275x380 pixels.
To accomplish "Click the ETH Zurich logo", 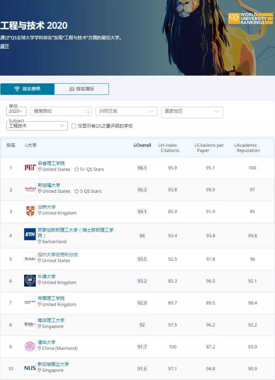I will pos(30,234).
